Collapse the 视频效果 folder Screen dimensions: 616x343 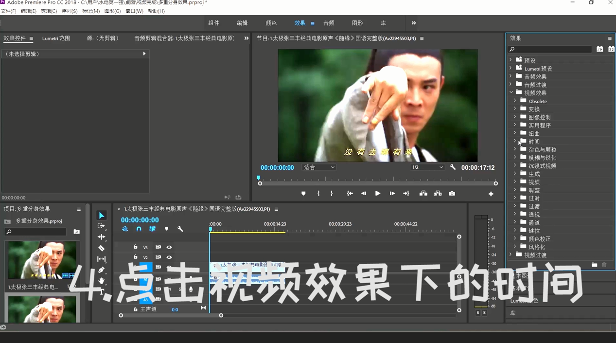click(x=511, y=92)
